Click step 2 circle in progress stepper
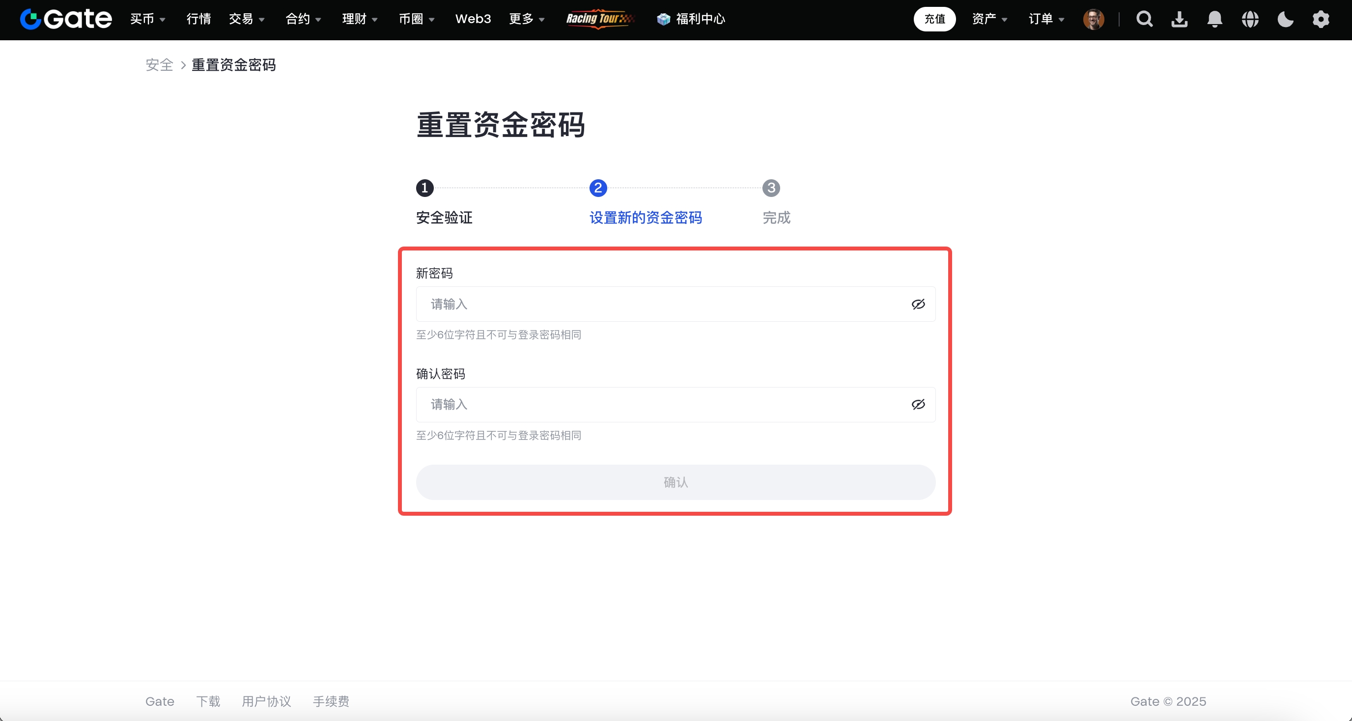The height and width of the screenshot is (721, 1352). tap(598, 188)
